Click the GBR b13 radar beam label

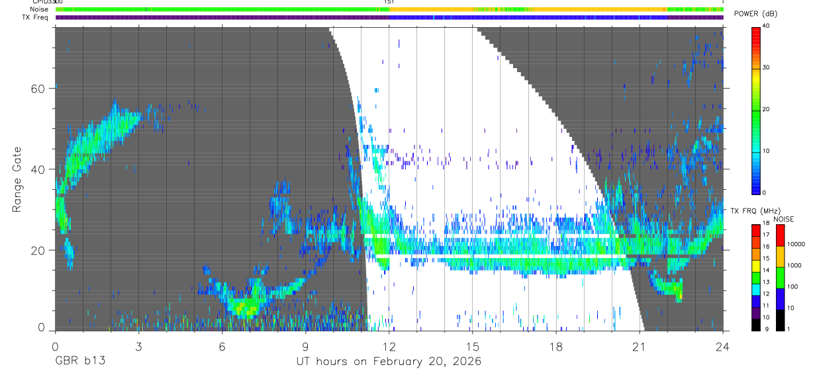79,361
